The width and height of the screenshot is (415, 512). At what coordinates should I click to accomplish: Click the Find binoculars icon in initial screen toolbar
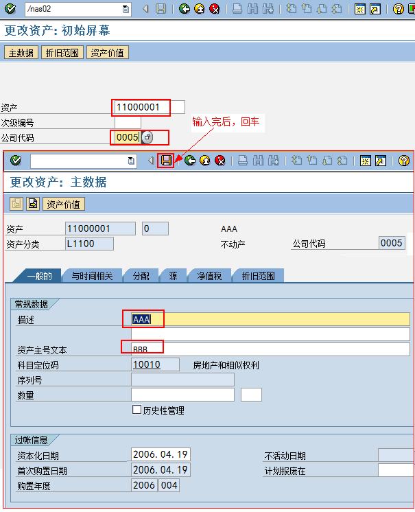(x=252, y=9)
